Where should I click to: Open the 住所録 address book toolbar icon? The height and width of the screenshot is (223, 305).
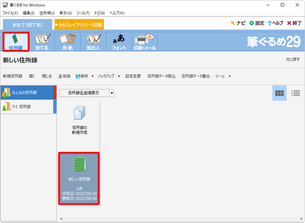pyautogui.click(x=16, y=41)
